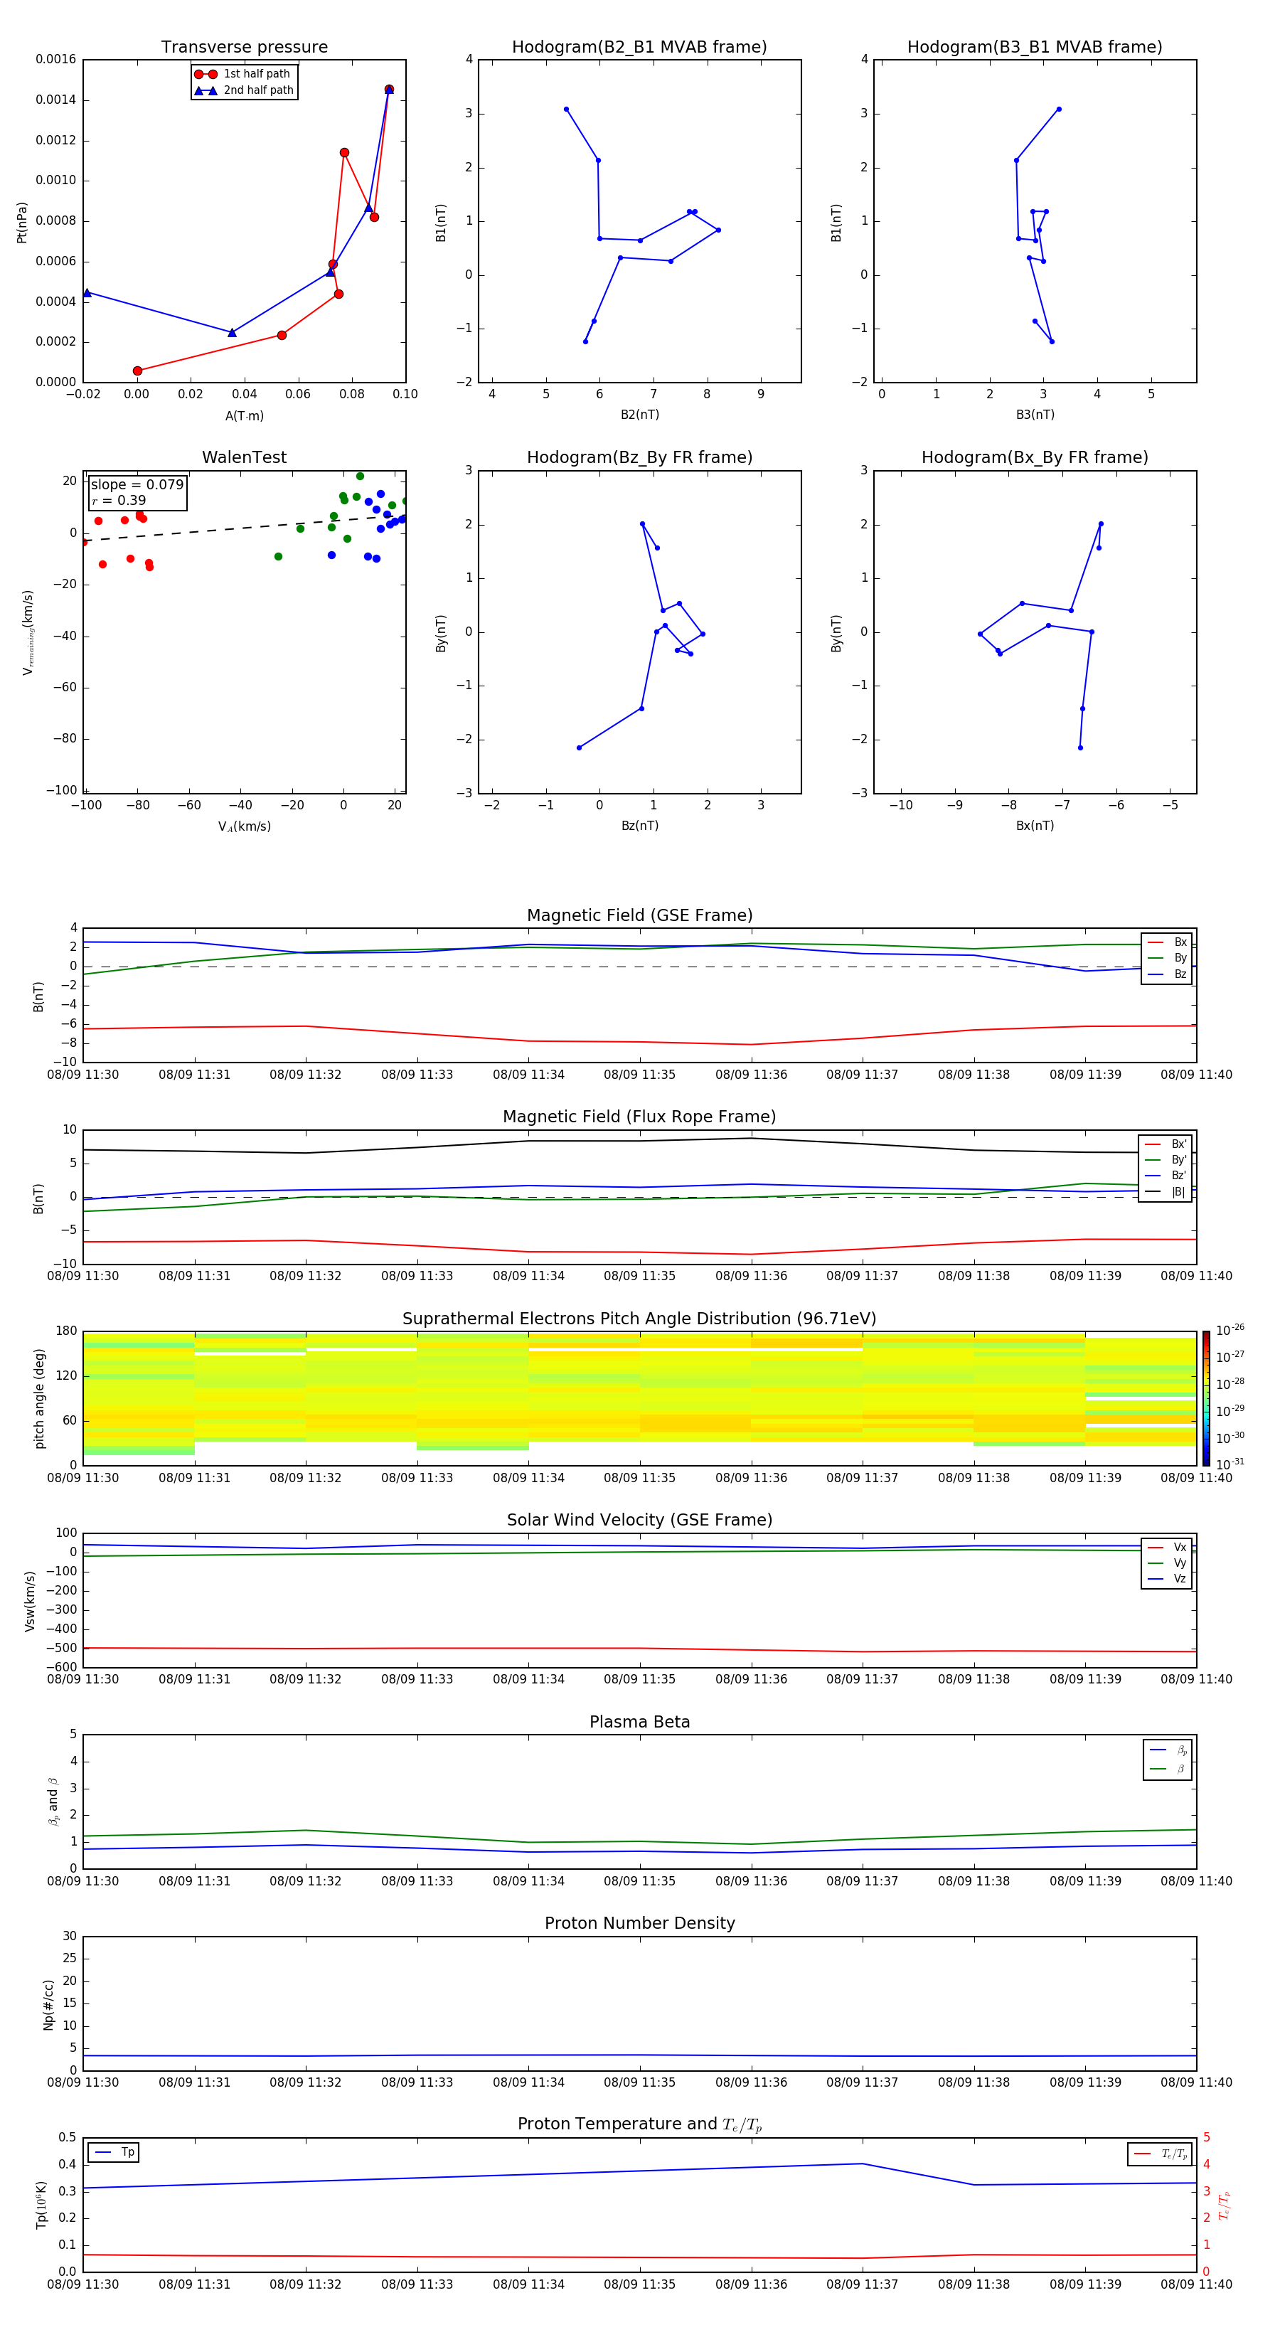This screenshot has width=1280, height=2347.
Task: Click the Vz legend entry
Action: (1167, 1579)
